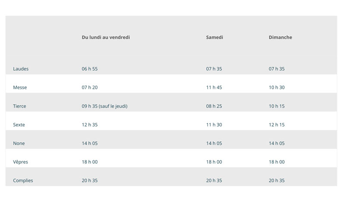Select the Sexte row label
Image resolution: width=345 pixels, height=206 pixels.
19,125
